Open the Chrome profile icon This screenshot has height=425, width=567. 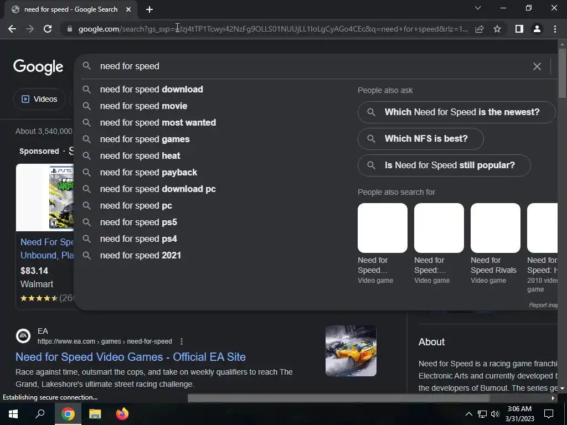537,29
